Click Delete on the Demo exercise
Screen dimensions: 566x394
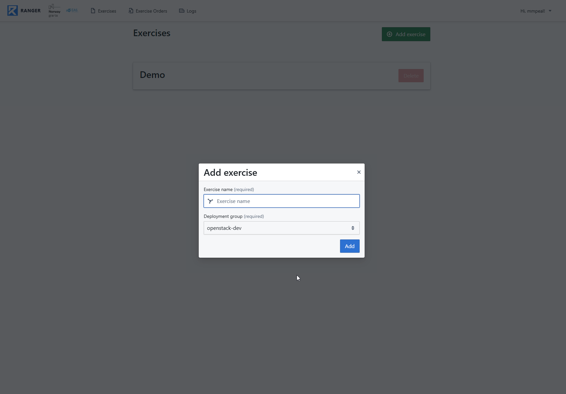(x=411, y=76)
